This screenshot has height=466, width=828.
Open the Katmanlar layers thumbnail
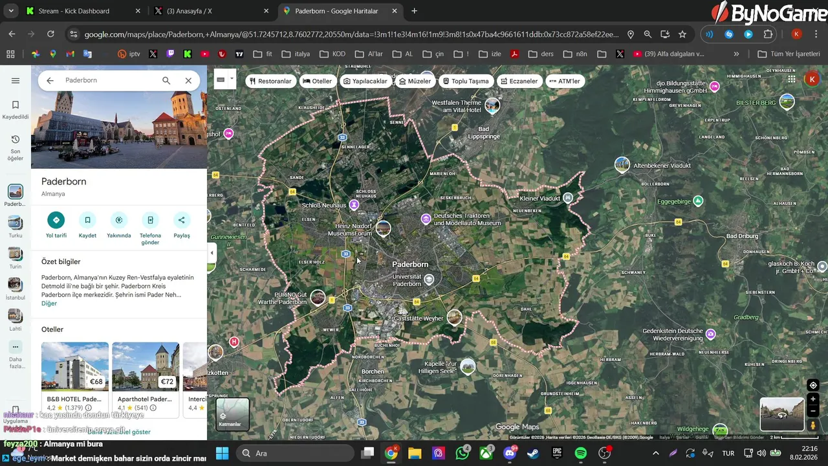coord(232,414)
